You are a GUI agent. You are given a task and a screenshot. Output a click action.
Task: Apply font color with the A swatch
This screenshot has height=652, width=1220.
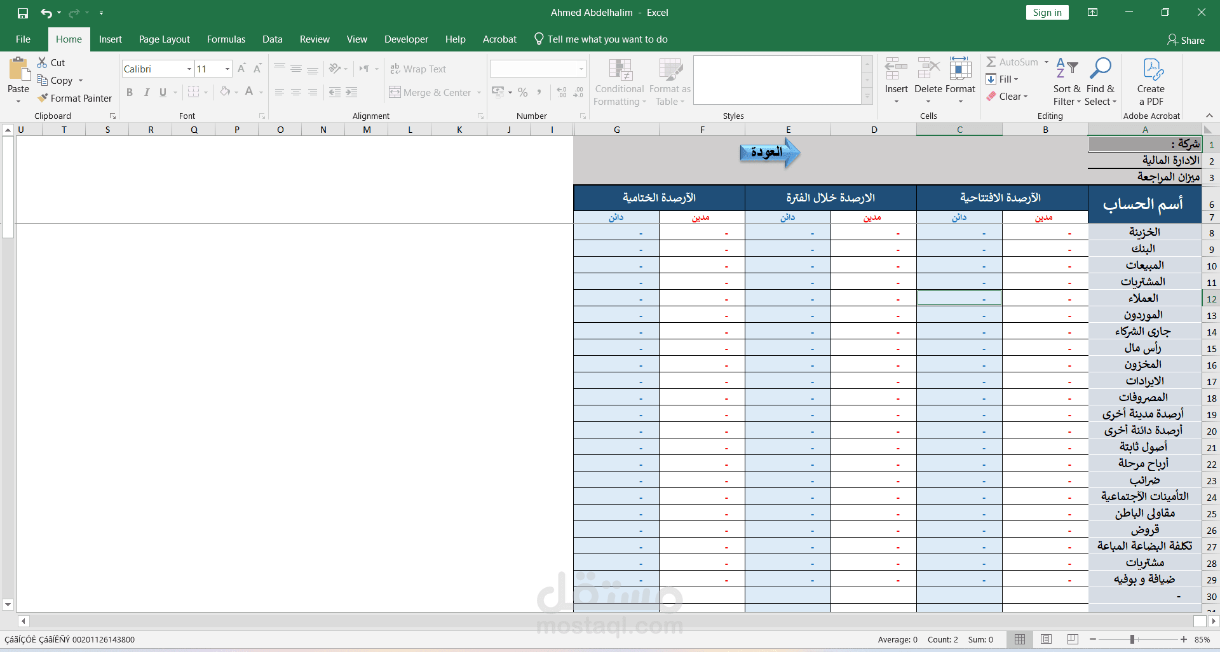click(x=249, y=92)
